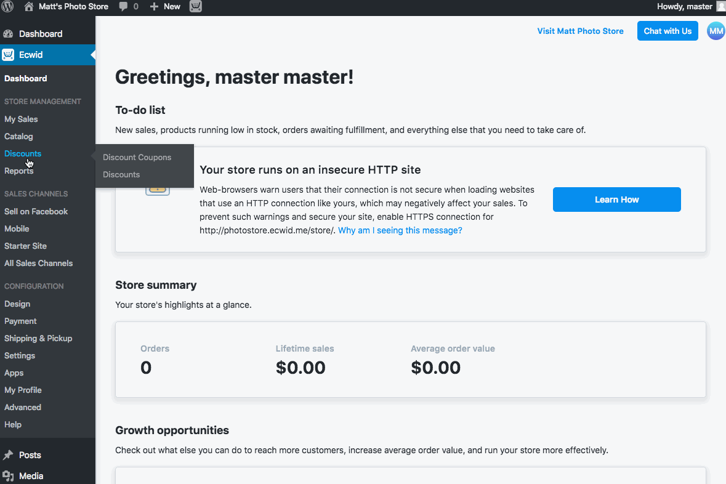Click 'Your store runs on an insecure HTTP site'
This screenshot has width=726, height=484.
point(310,170)
